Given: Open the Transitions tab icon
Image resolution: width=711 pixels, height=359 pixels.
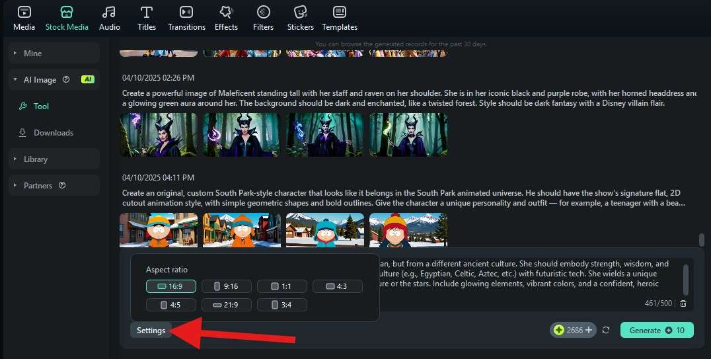Looking at the screenshot, I should (x=186, y=12).
